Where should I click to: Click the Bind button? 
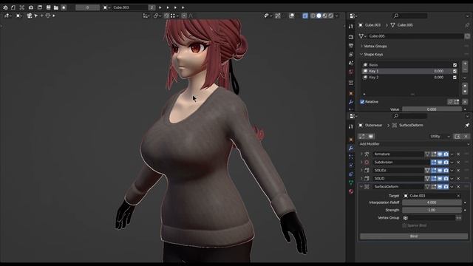coord(414,236)
